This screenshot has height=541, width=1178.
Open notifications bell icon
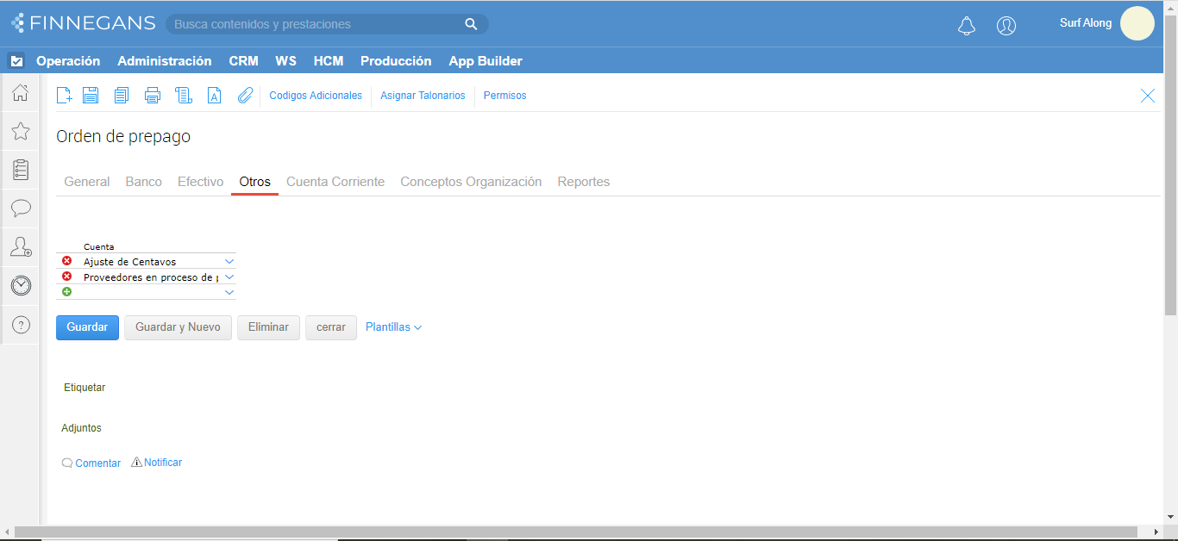tap(967, 26)
